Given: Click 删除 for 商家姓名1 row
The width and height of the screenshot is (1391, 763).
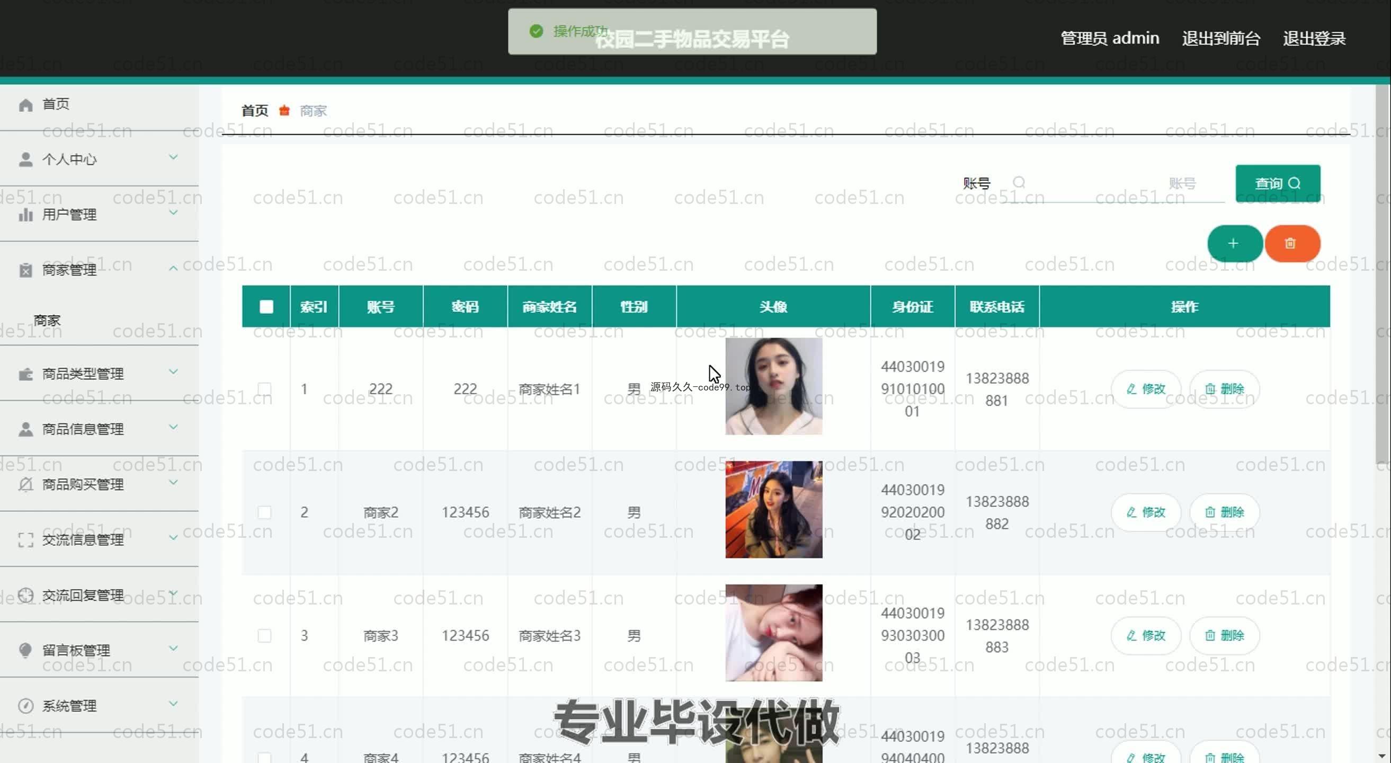Looking at the screenshot, I should click(1225, 389).
